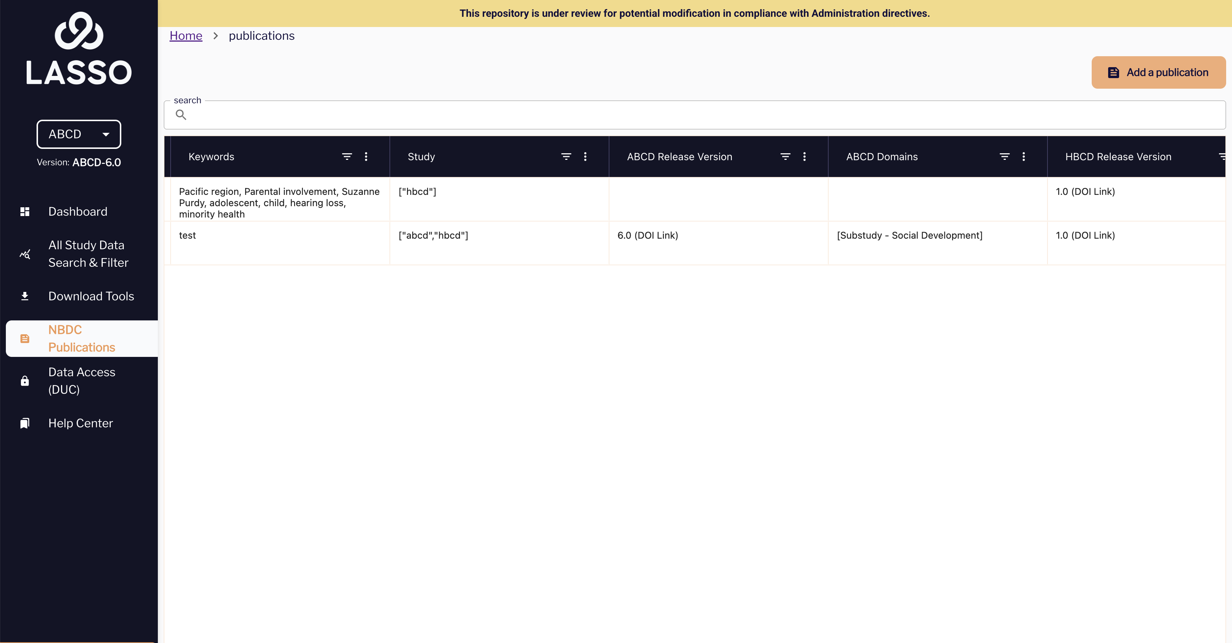Image resolution: width=1232 pixels, height=643 pixels.
Task: Click the HBCD Release Version header
Action: click(x=1118, y=157)
